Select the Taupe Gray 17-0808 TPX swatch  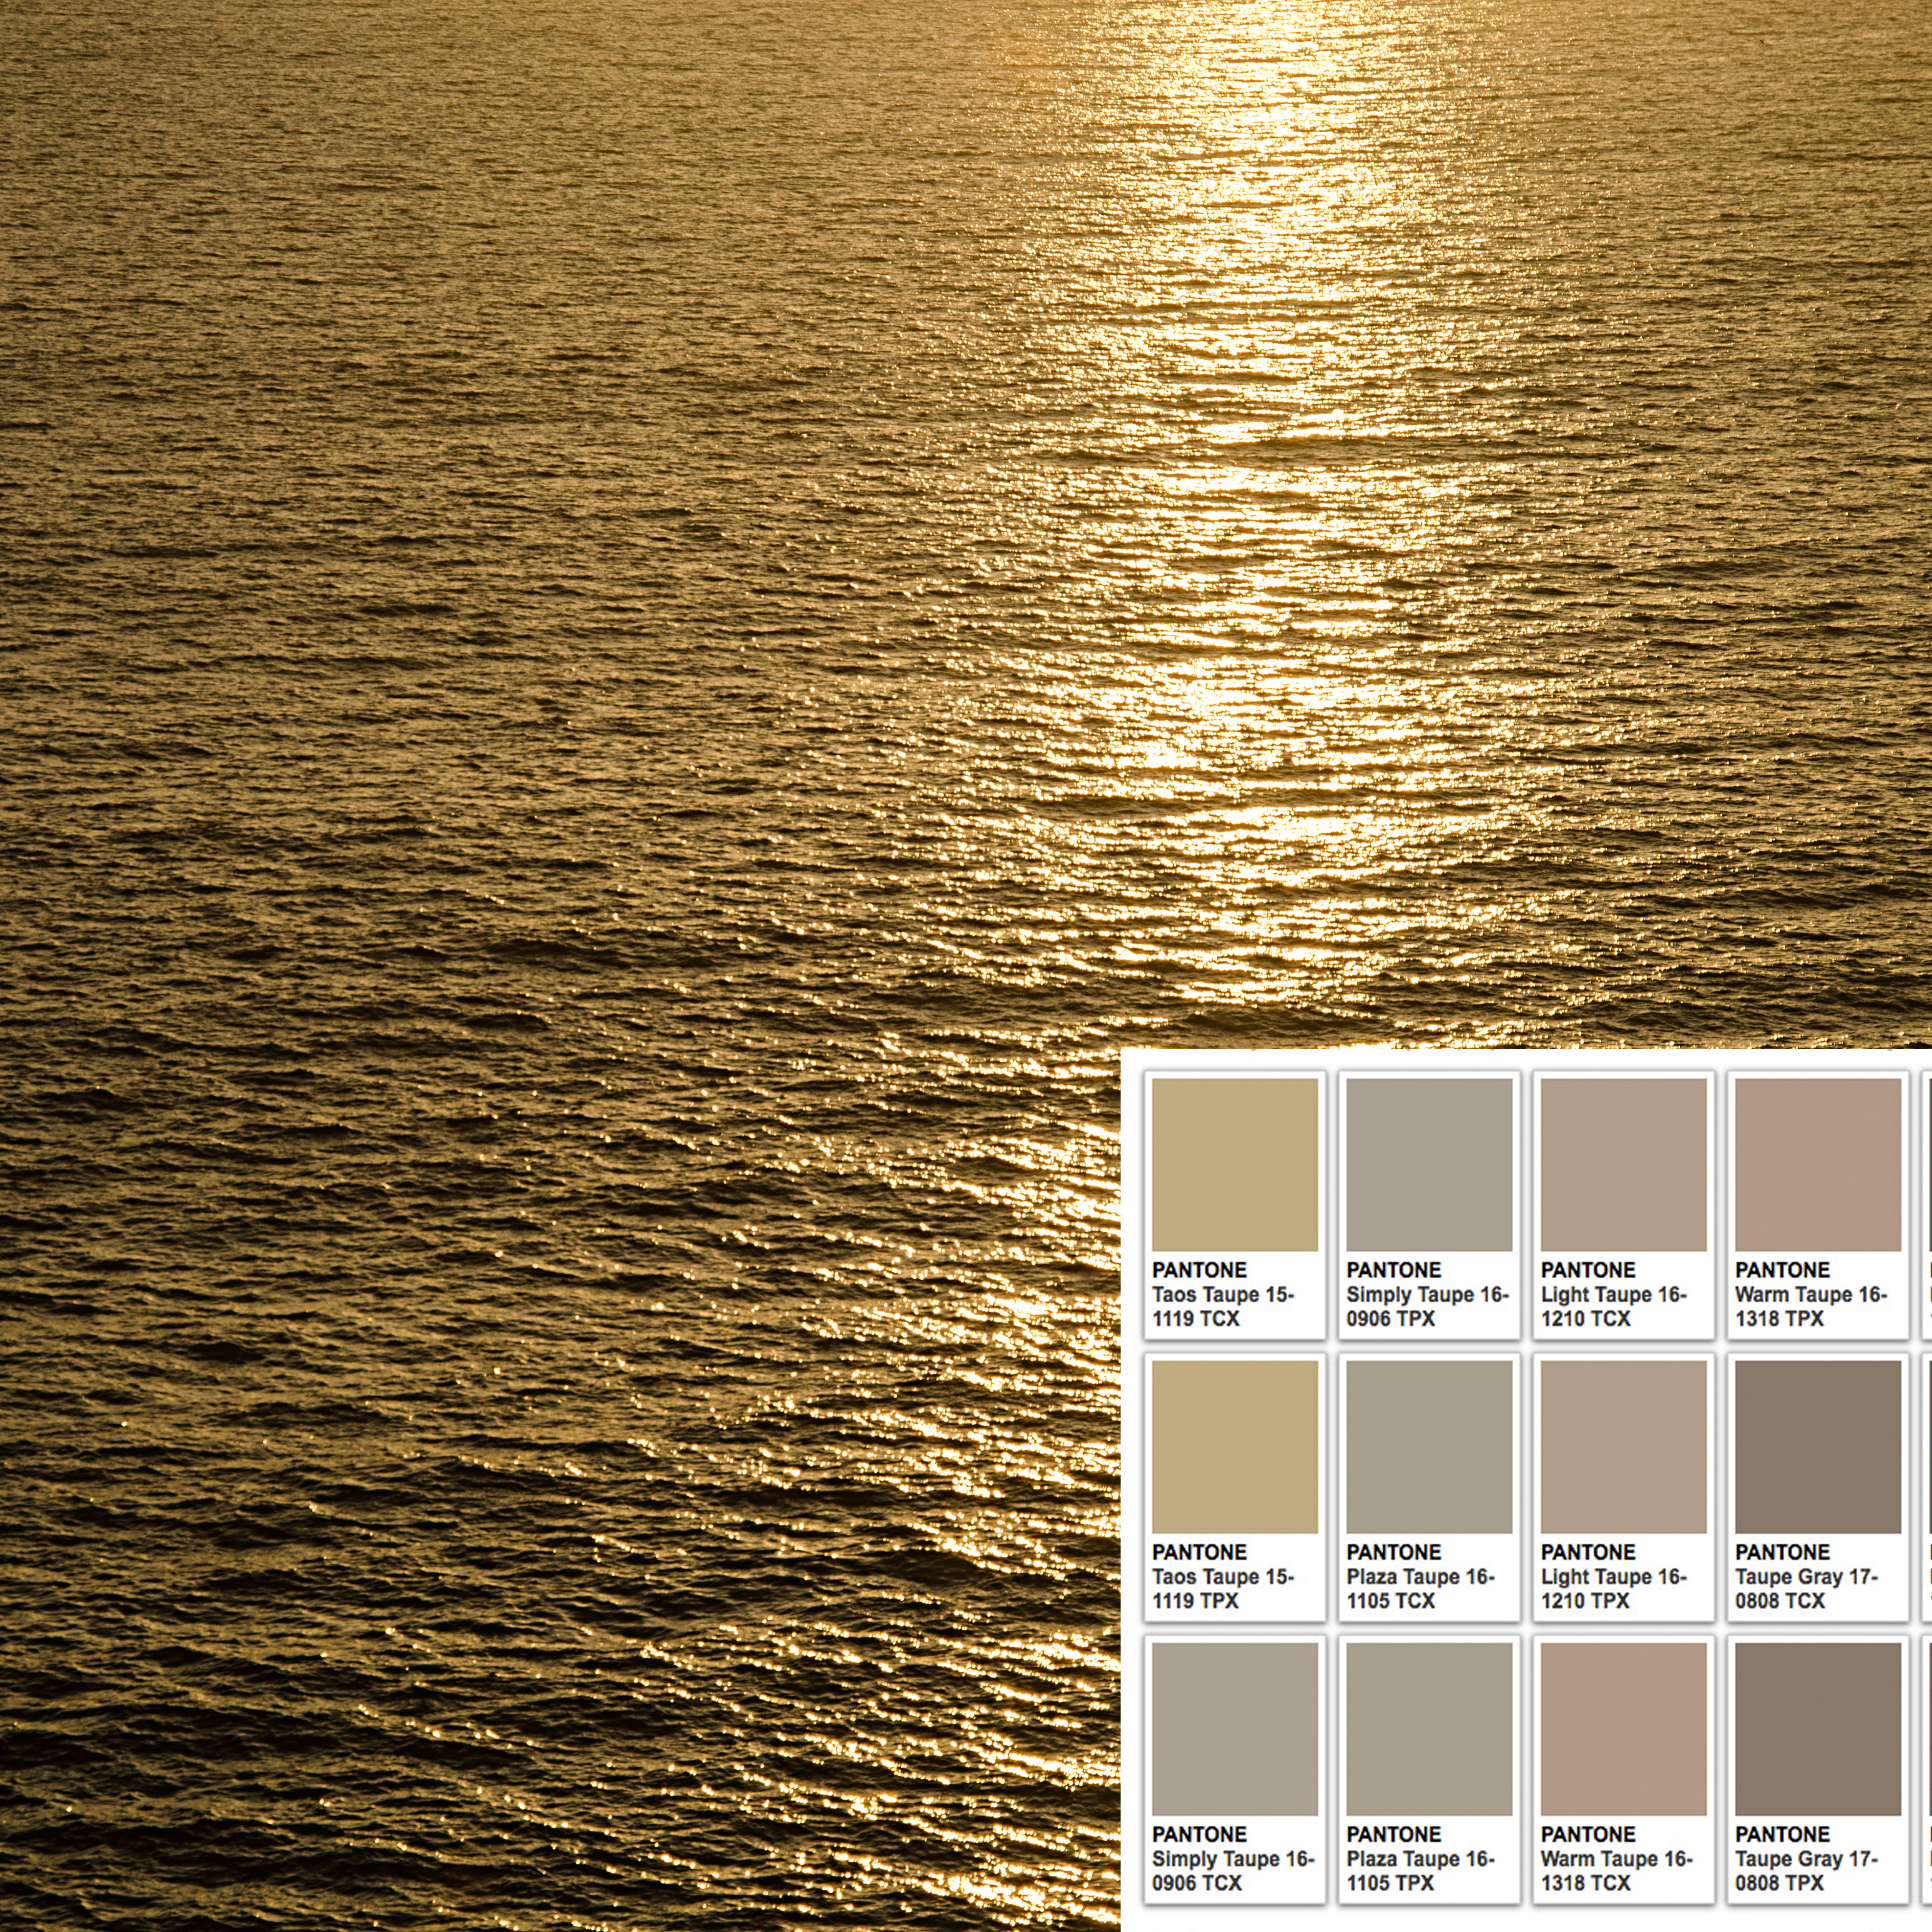point(1818,1729)
